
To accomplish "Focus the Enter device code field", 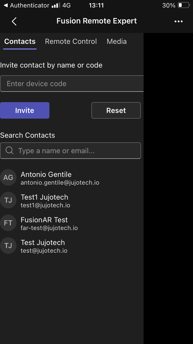I will (x=72, y=84).
